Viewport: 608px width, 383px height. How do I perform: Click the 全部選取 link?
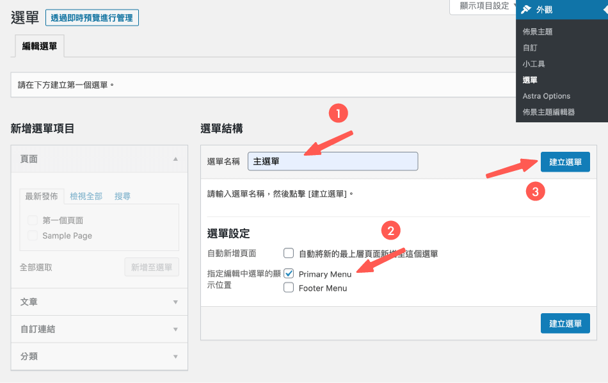(36, 267)
